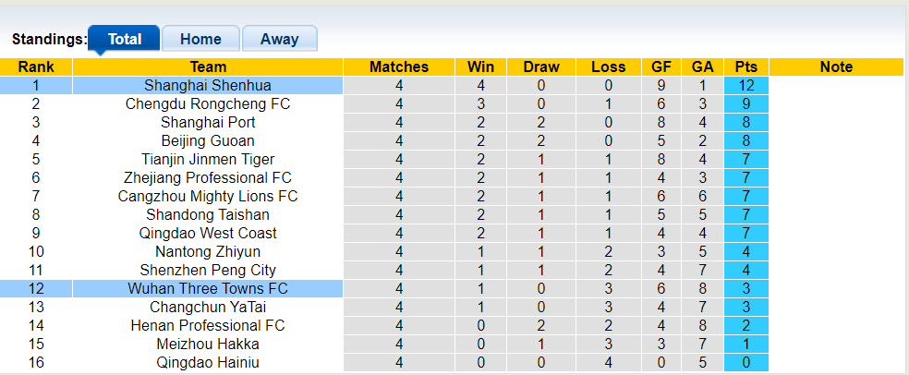Screen dimensions: 909x375
Task: Open the Home standings tab
Action: (200, 39)
